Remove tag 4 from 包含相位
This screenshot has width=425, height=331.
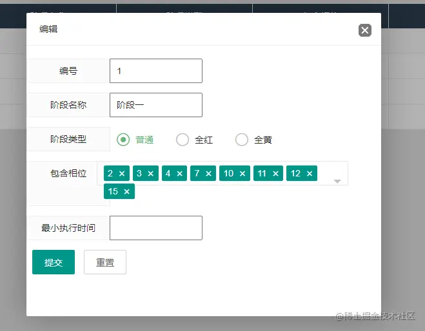(x=180, y=173)
